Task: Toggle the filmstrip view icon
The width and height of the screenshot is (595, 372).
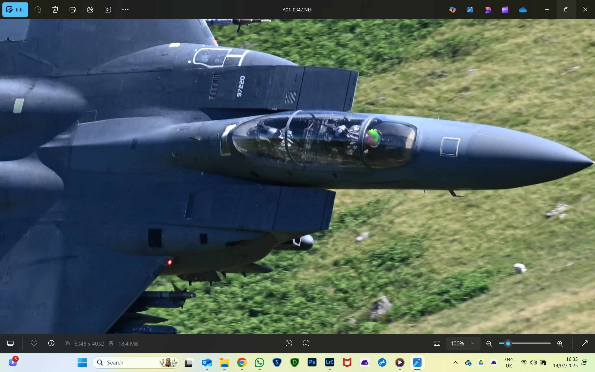Action: click(10, 343)
